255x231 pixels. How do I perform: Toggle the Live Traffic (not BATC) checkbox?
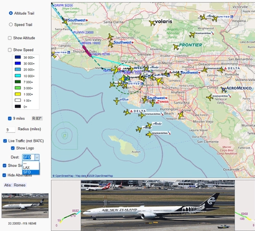click(5, 141)
